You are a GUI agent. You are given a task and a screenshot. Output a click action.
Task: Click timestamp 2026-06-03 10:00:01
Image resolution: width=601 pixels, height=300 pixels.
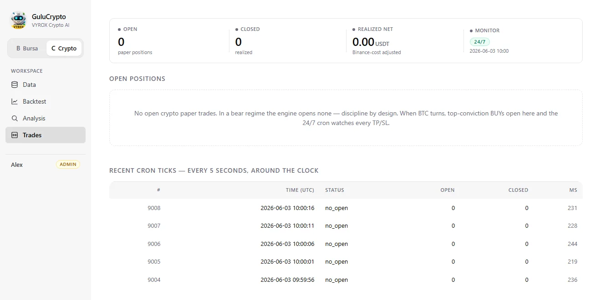point(287,261)
